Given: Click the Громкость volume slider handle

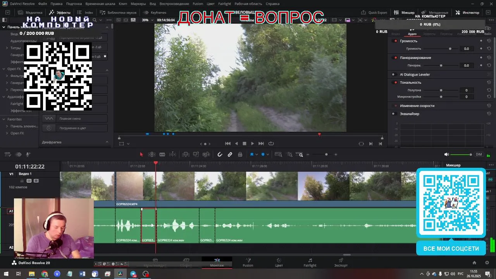Looking at the screenshot, I should pos(450,49).
